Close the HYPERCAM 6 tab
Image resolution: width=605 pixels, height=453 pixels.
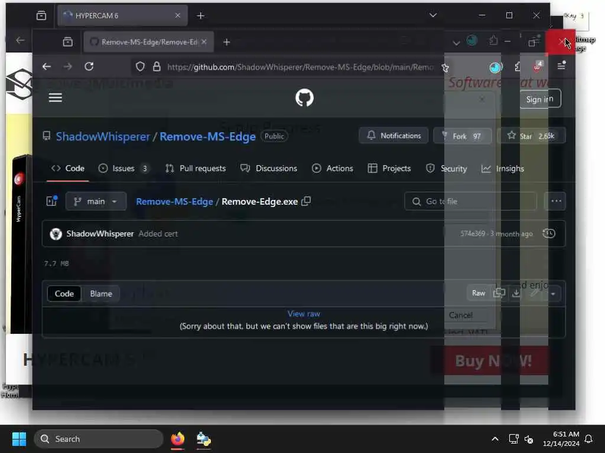(x=177, y=15)
